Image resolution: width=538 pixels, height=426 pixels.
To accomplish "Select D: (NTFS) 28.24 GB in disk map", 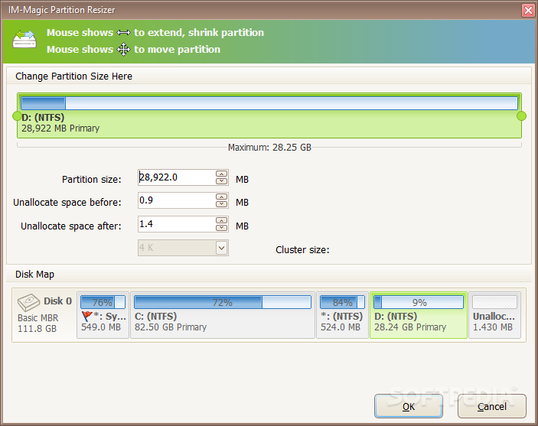I will coord(419,315).
